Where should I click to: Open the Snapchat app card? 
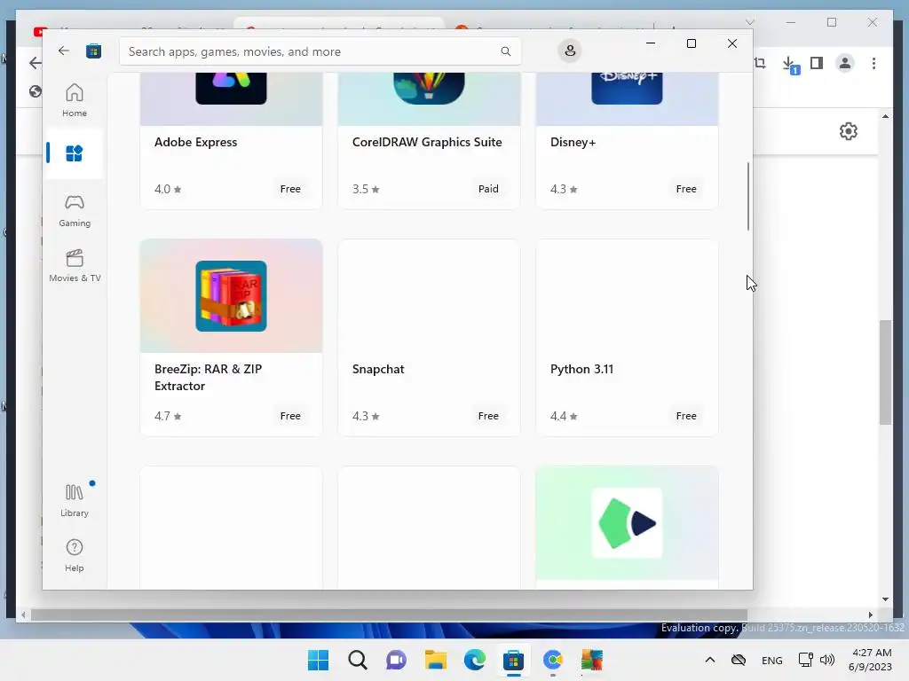tap(429, 338)
